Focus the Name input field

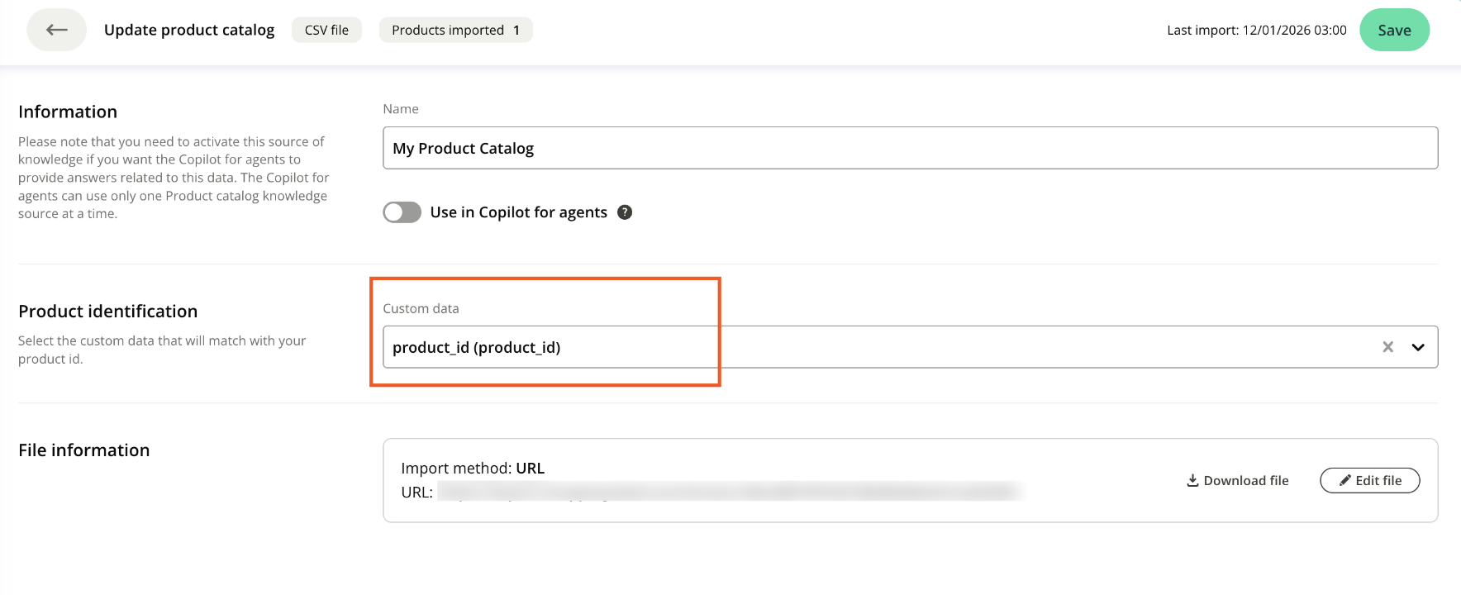tap(909, 148)
